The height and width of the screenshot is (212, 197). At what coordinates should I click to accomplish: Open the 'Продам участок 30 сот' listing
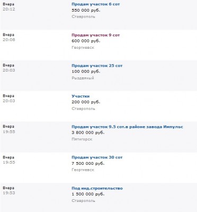97,157
